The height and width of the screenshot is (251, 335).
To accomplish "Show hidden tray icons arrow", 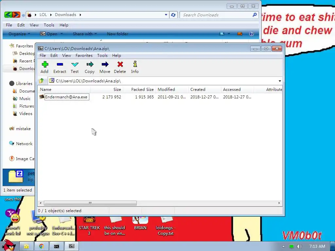I will click(x=283, y=246).
